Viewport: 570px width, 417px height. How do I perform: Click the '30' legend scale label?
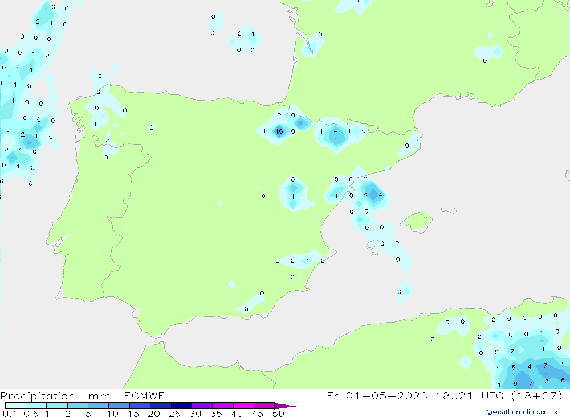[x=196, y=414]
